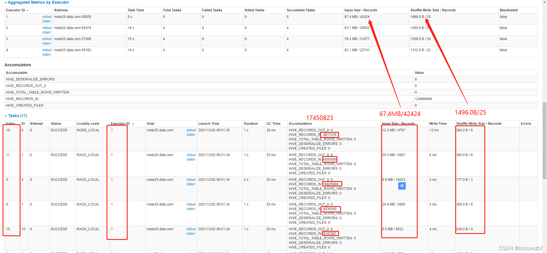
Task: Sort executors by Input Size / Records header
Action: tap(361, 10)
